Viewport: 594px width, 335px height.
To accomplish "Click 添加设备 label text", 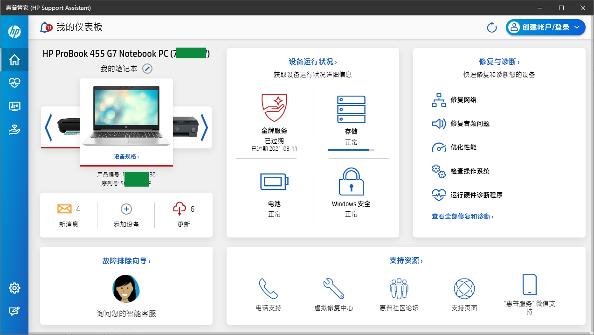I will [x=126, y=224].
